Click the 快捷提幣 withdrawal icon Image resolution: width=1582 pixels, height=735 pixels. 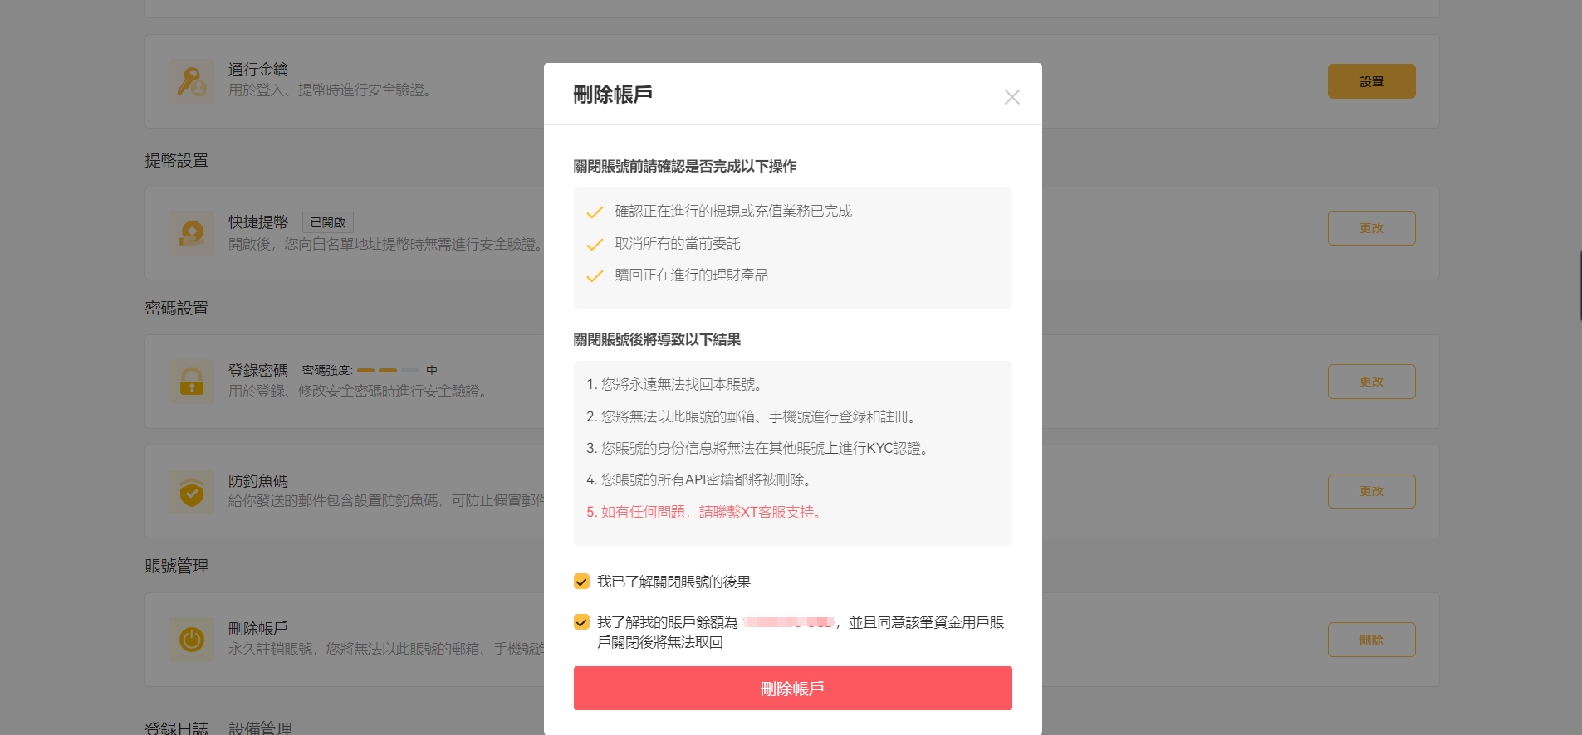(192, 232)
